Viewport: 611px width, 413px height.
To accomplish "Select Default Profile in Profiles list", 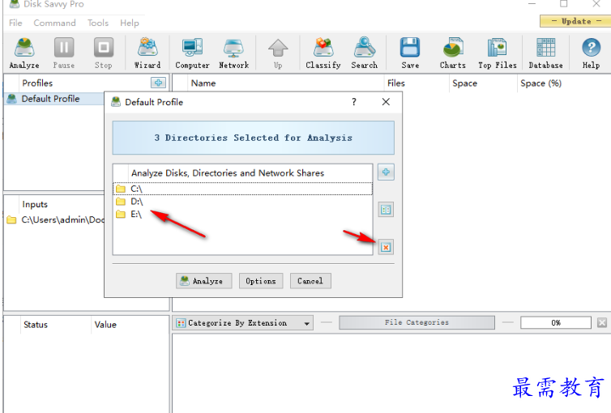I will tap(54, 99).
